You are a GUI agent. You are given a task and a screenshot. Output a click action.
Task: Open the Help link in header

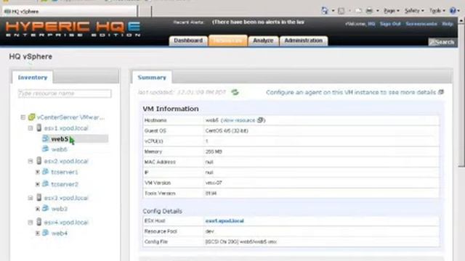click(448, 24)
